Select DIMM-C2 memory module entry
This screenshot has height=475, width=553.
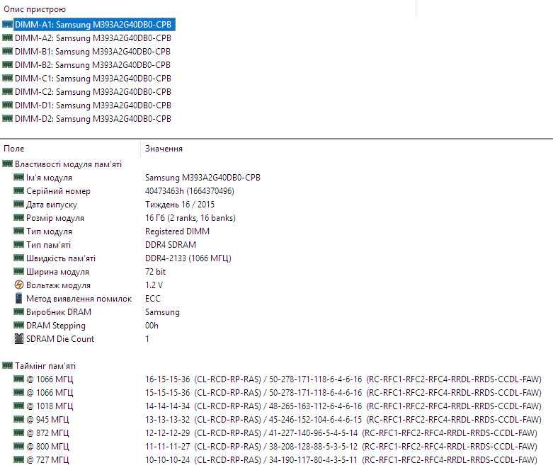pyautogui.click(x=93, y=92)
